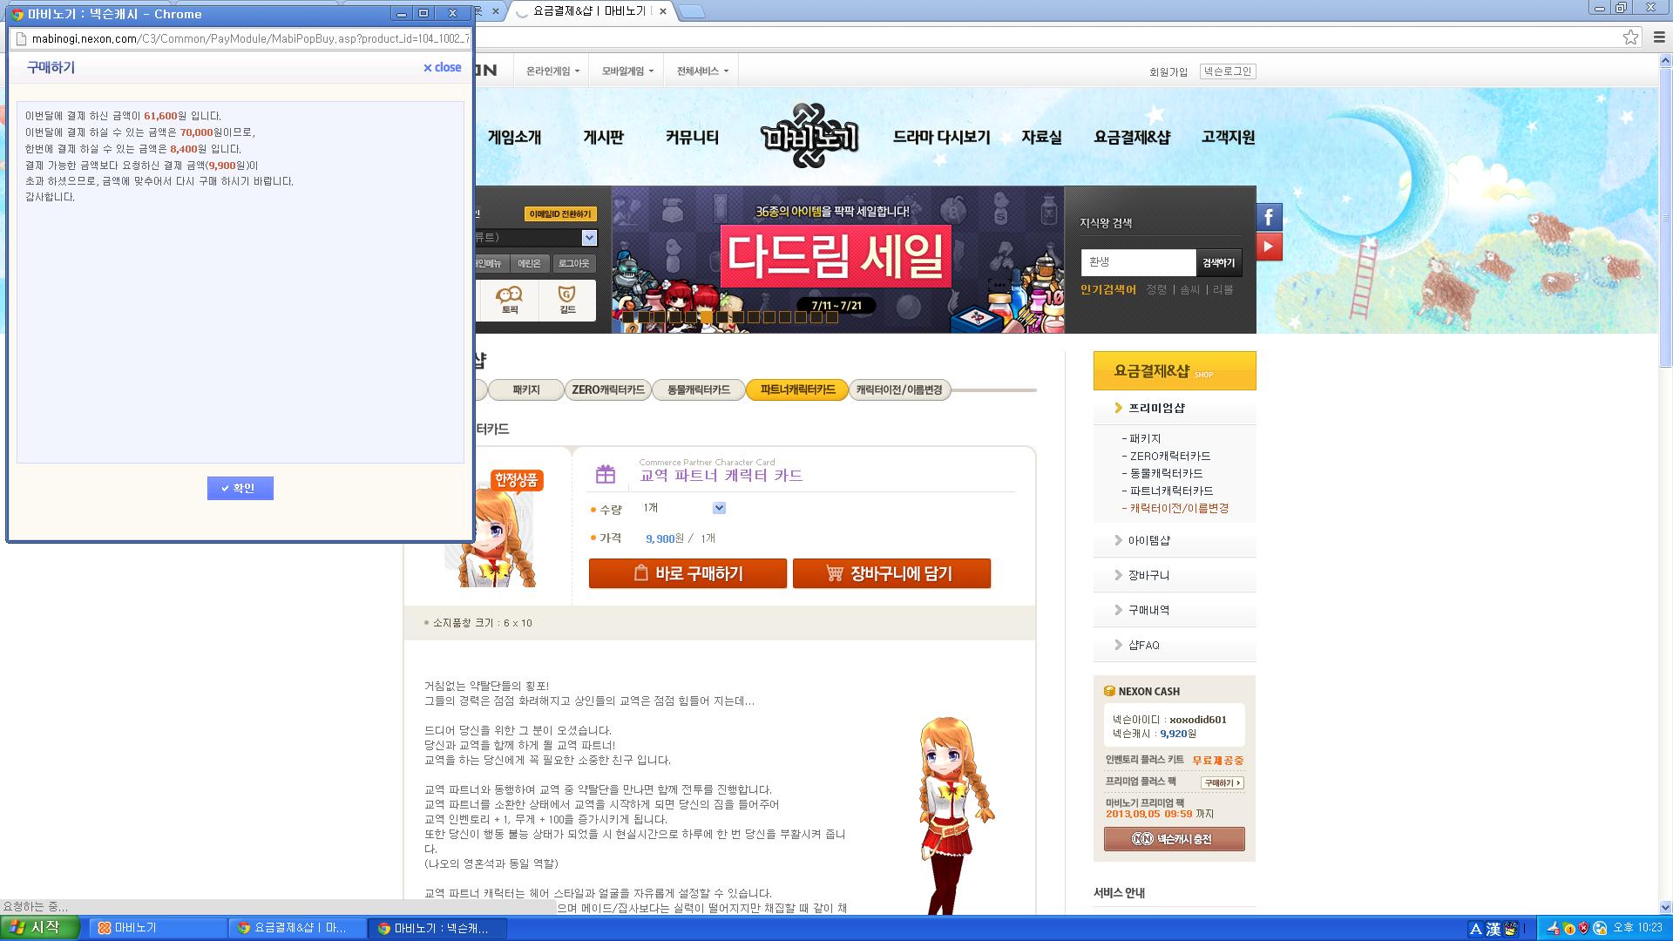Expand the 장바구니 sidebar section

pos(1175,575)
